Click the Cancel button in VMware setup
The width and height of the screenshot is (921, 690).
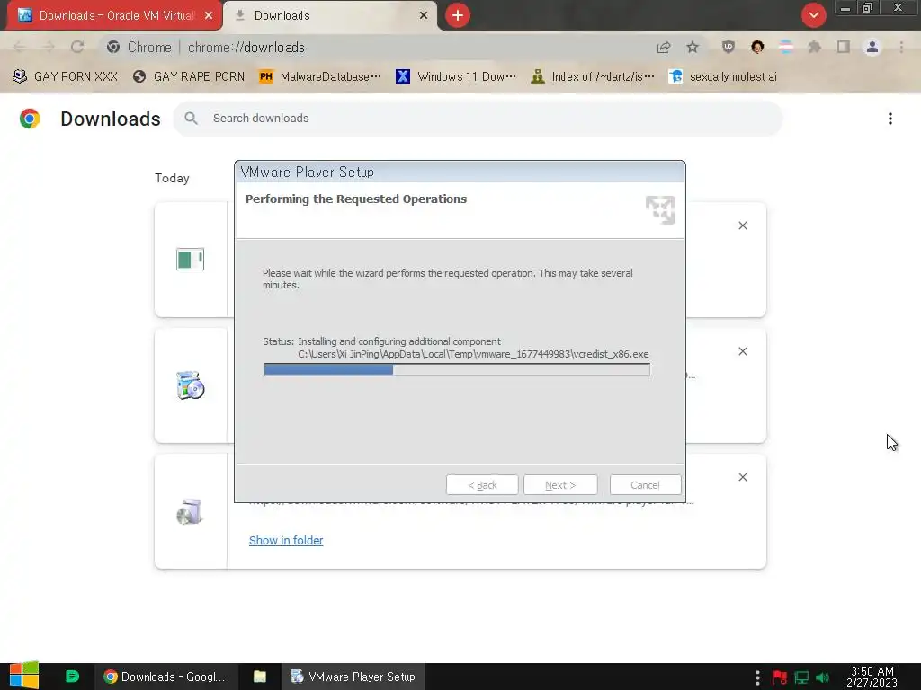[645, 485]
